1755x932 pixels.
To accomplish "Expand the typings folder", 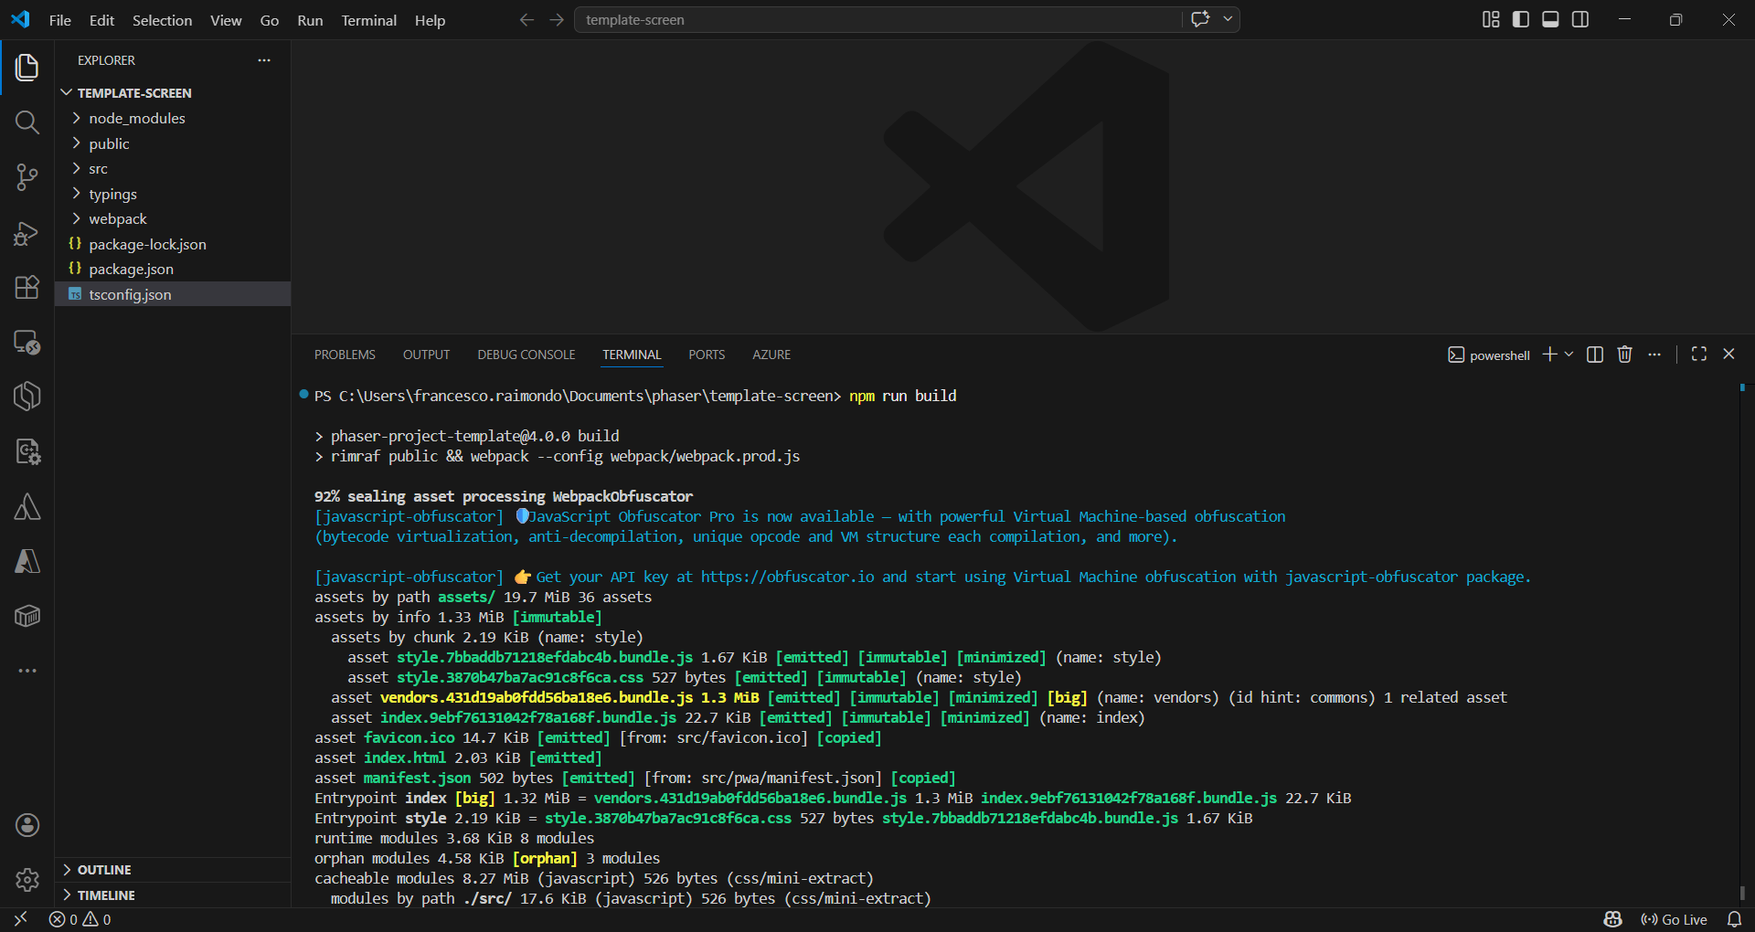I will click(x=173, y=194).
